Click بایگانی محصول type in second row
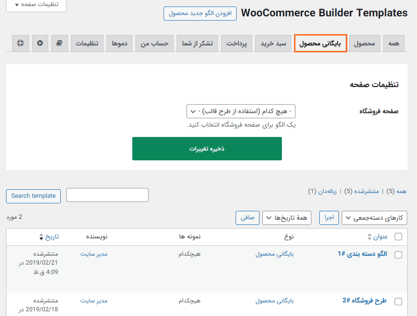Viewport: 417px width, 316px height. click(x=274, y=301)
